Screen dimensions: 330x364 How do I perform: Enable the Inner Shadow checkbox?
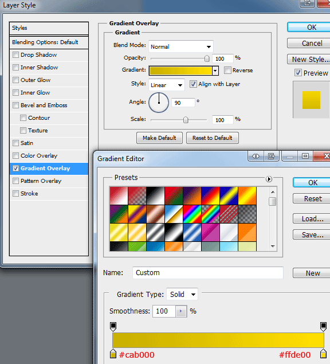coord(15,67)
